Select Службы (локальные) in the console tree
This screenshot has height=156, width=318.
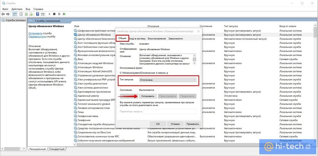(x=13, y=20)
